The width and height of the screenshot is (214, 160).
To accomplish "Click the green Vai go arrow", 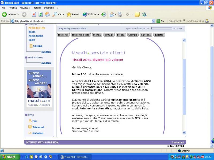I will pos(158,21).
